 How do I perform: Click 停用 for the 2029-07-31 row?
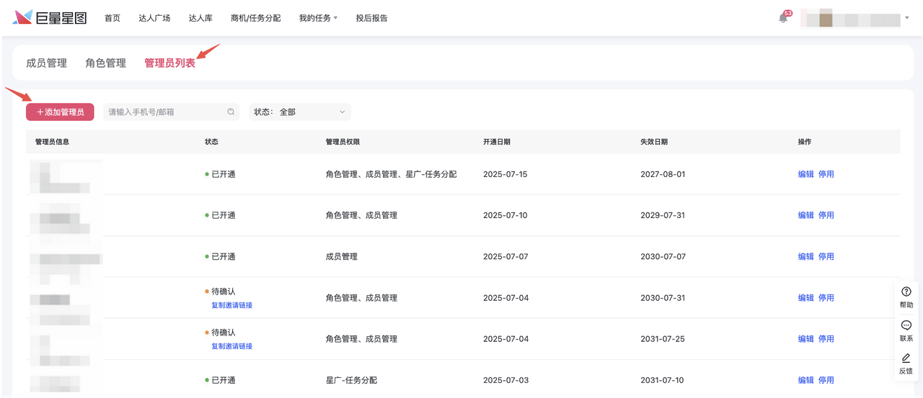pos(826,215)
